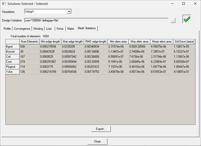Viewport: 201px width, 146px height.
Task: Select the Bonnet row header
Action: pyautogui.click(x=12, y=52)
